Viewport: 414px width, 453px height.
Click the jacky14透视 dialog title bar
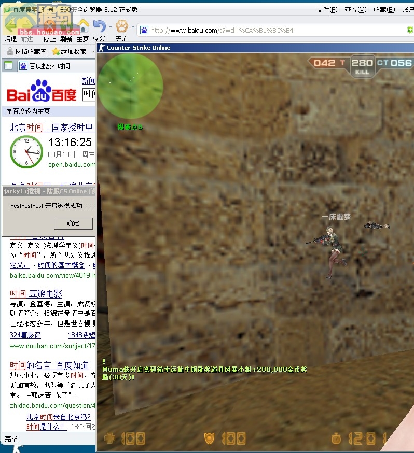click(49, 191)
